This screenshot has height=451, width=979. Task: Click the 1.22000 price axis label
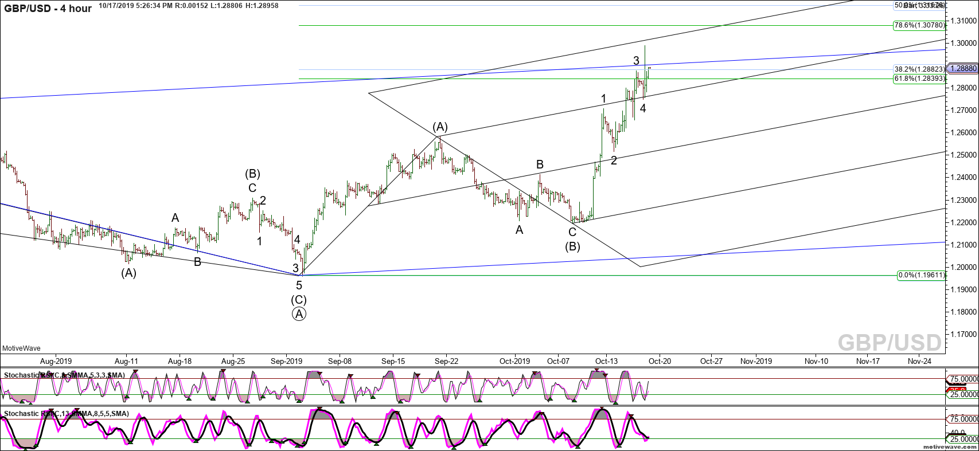pyautogui.click(x=964, y=222)
